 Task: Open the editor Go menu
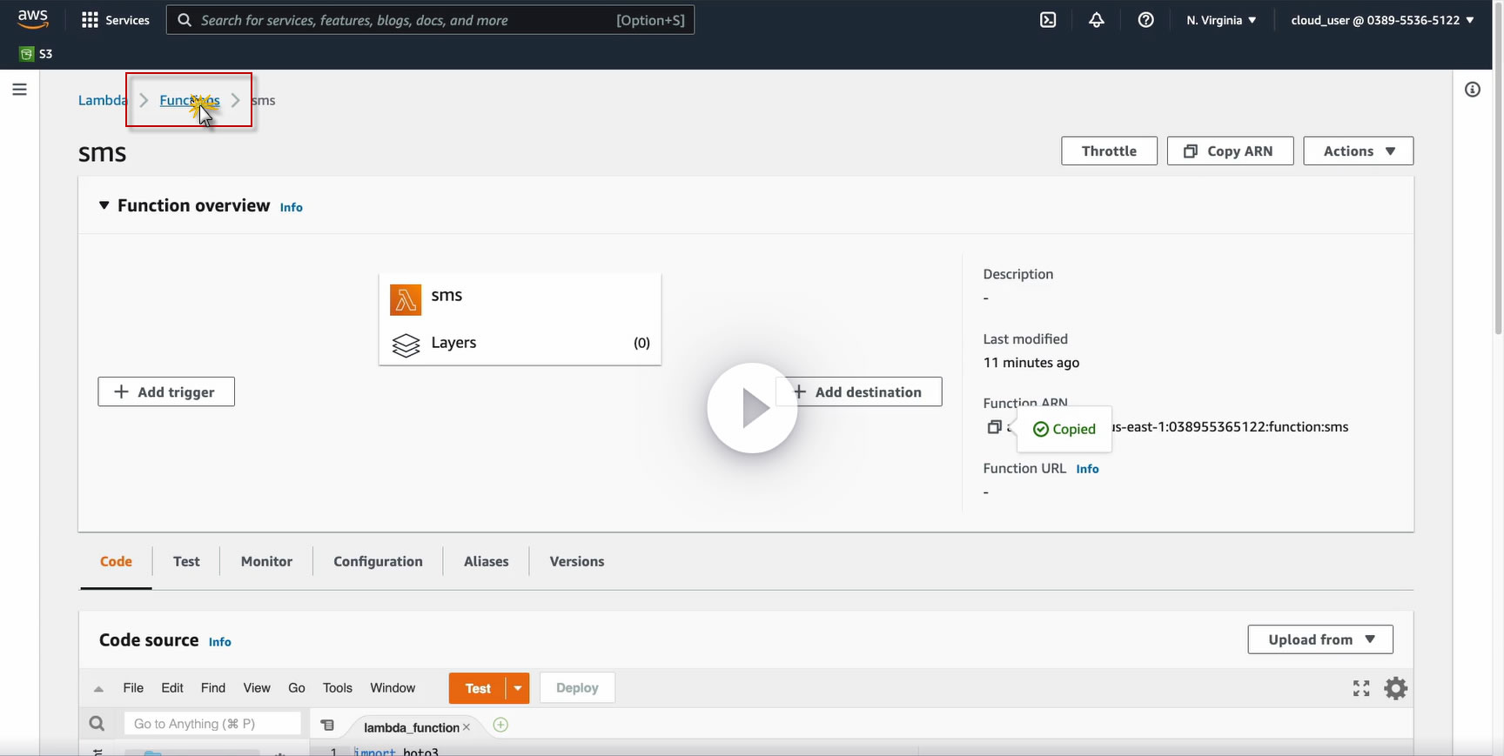point(297,688)
